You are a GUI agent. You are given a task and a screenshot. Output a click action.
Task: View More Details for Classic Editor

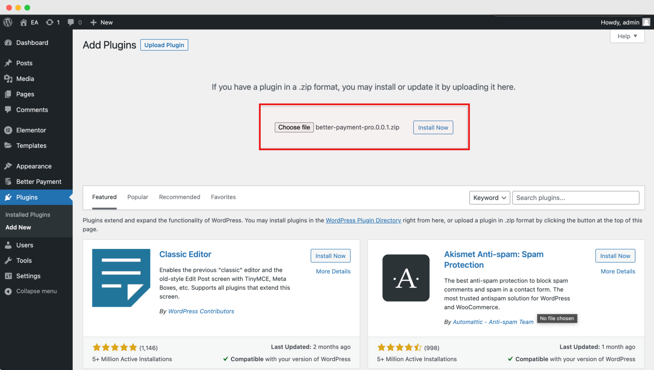point(333,271)
